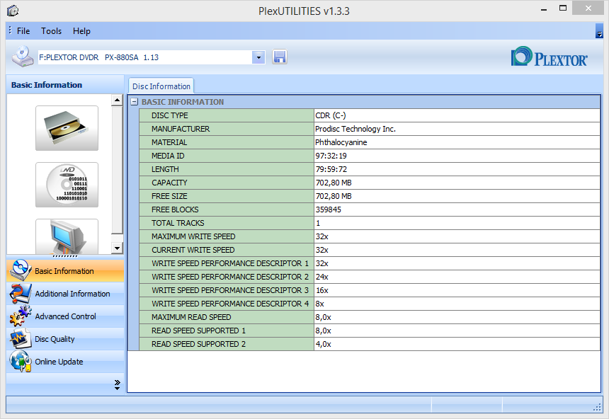
Task: Select the READ SPEED SUPPORTED 1 row label
Action: click(227, 331)
